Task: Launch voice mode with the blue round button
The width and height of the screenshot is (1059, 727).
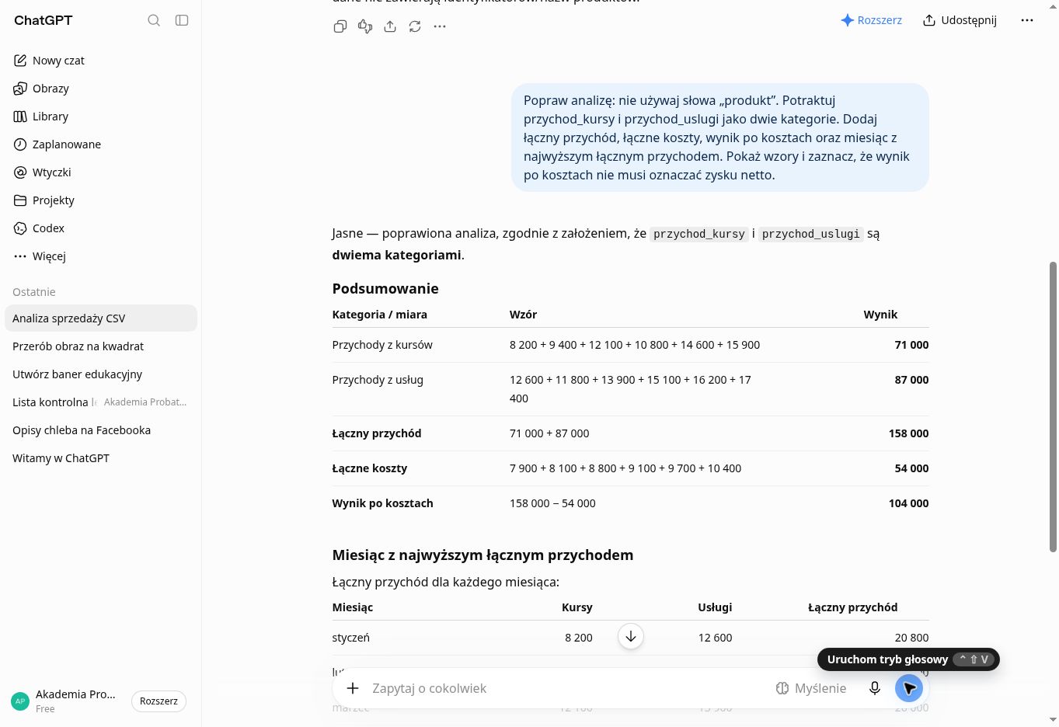Action: [x=909, y=688]
